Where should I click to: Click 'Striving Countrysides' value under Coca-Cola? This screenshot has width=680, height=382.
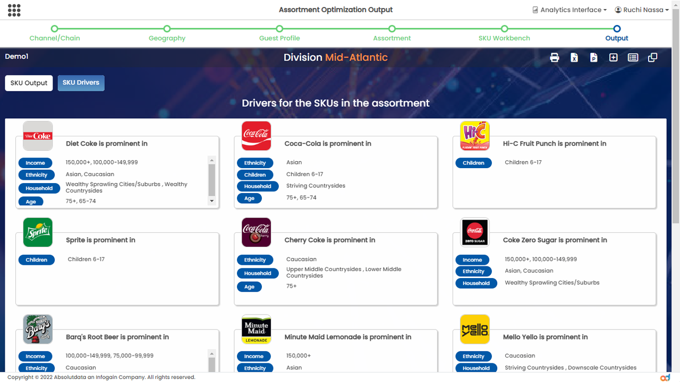(316, 186)
